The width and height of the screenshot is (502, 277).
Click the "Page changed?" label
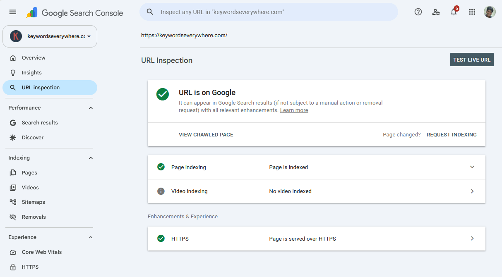402,135
